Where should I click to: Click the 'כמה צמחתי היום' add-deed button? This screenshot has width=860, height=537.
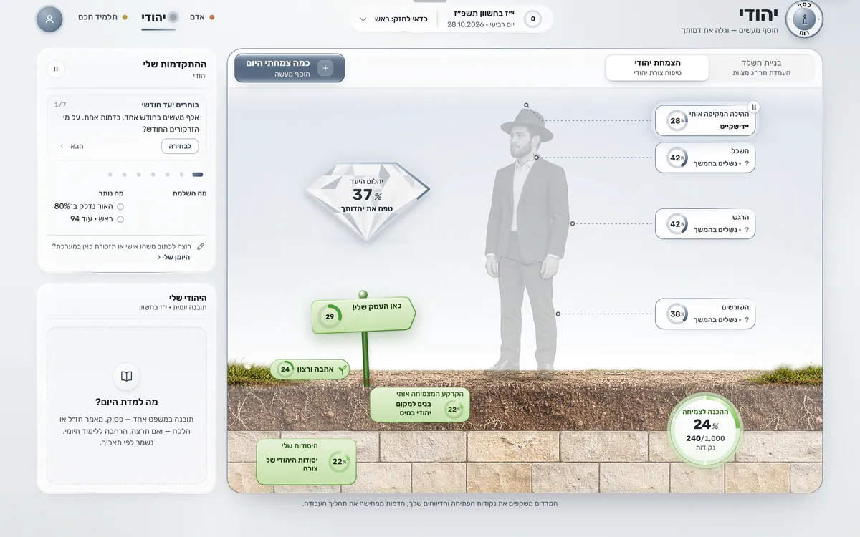click(290, 68)
